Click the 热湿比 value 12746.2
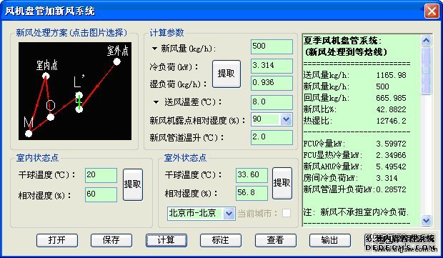443x258 pixels. click(391, 121)
